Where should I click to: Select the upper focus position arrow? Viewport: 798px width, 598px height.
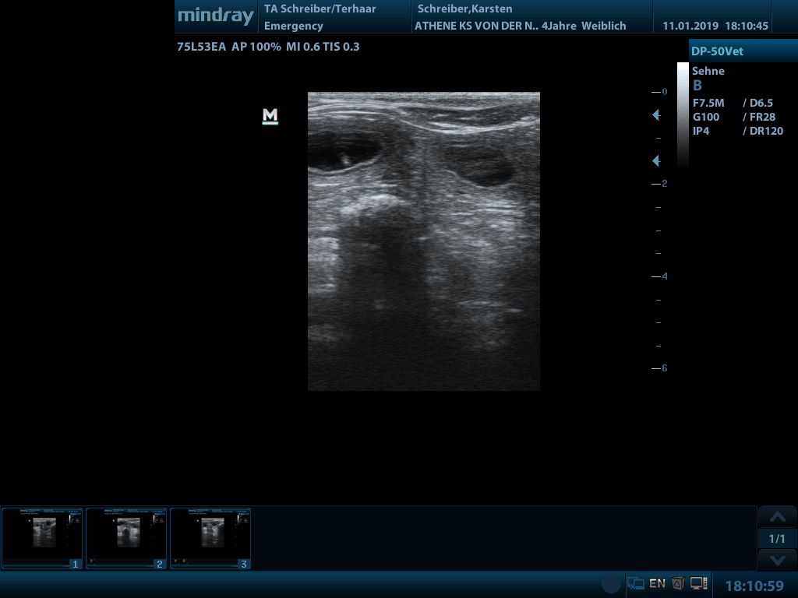tap(656, 115)
